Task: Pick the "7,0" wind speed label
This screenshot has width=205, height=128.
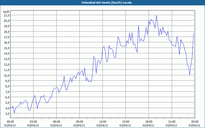Action: [7, 92]
